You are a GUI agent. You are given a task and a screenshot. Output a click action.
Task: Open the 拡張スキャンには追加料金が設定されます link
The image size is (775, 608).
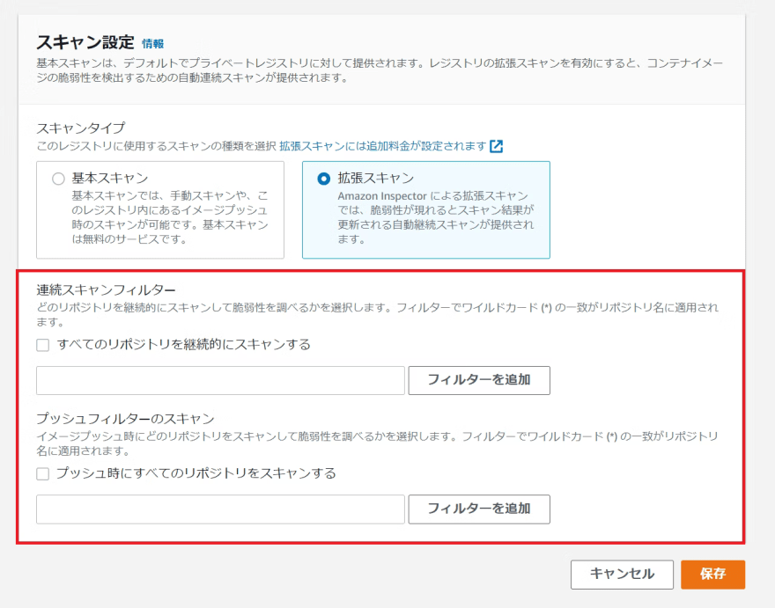click(383, 146)
